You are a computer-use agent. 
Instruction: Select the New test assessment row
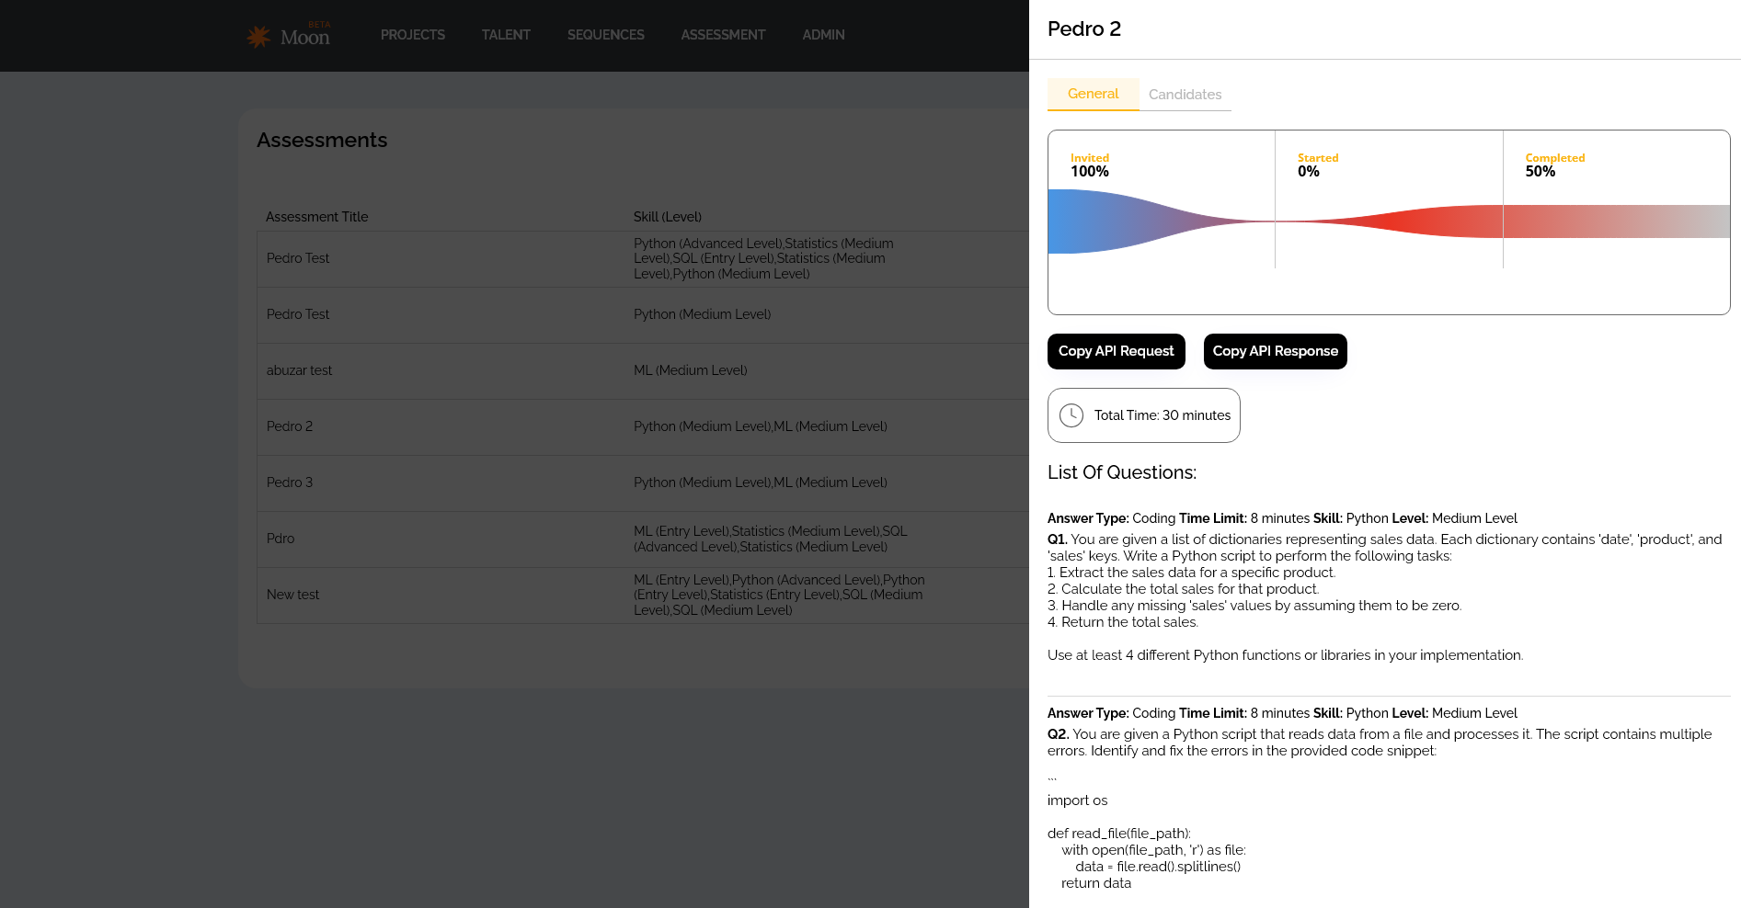coord(643,595)
